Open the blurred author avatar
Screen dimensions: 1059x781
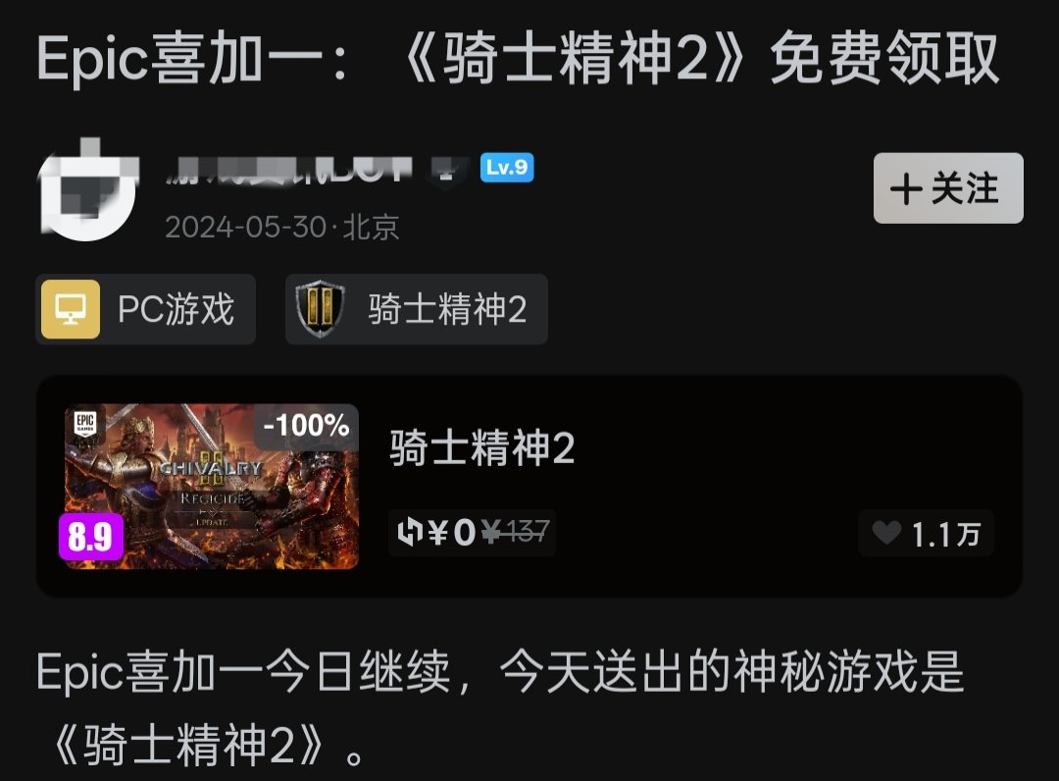point(89,189)
